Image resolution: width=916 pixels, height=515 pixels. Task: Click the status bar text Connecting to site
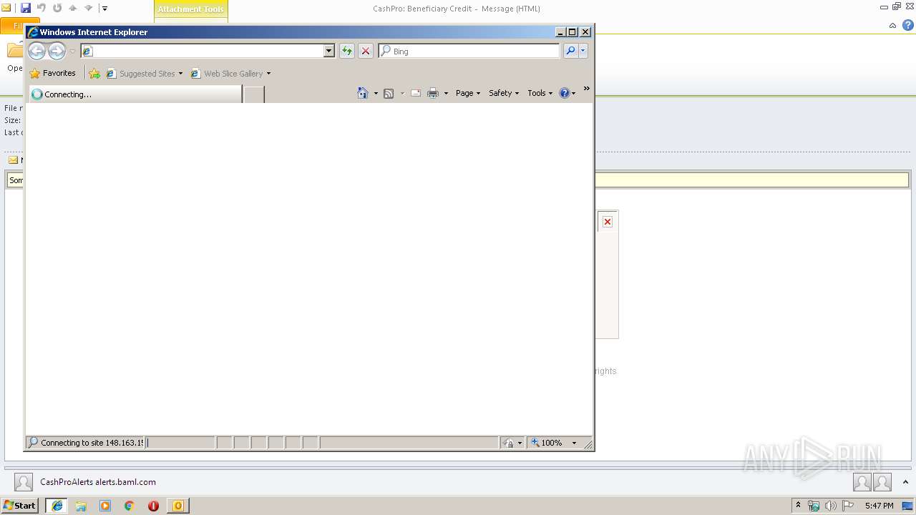tap(92, 443)
